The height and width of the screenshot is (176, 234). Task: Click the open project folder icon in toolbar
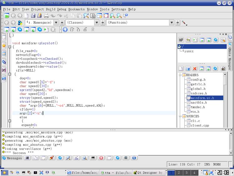(x=6, y=16)
